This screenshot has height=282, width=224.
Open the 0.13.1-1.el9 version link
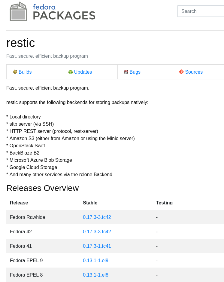(x=95, y=260)
